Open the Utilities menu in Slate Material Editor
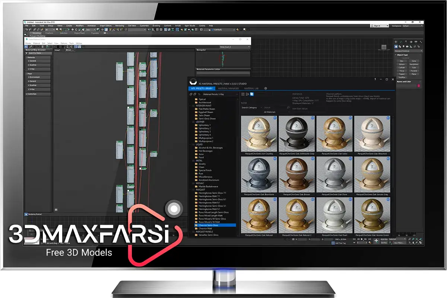Image resolution: width=447 pixels, height=298 pixels. (x=79, y=43)
